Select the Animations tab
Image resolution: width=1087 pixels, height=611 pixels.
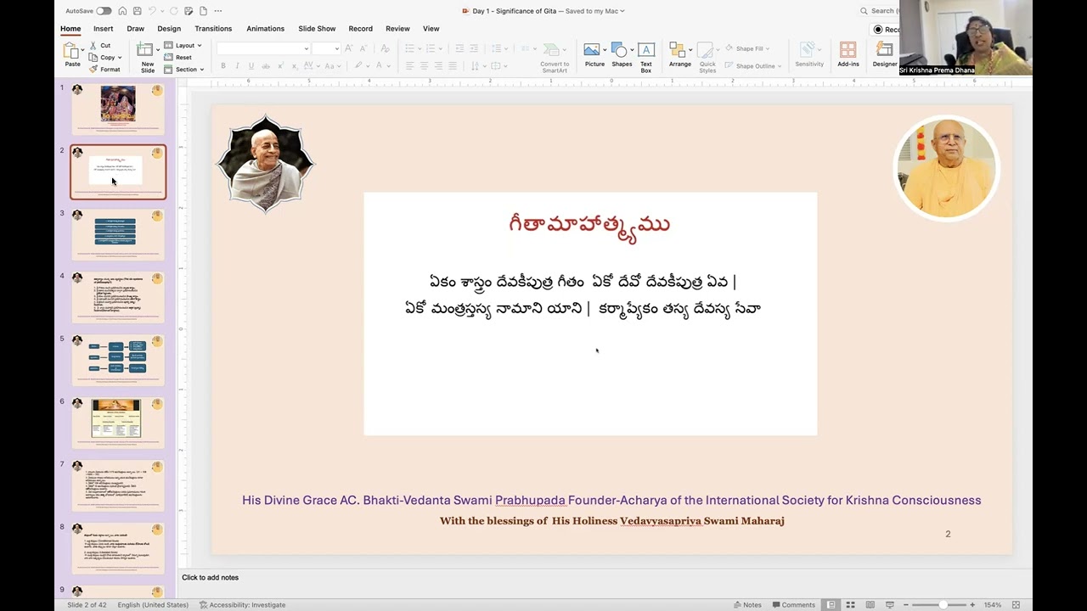click(x=265, y=29)
